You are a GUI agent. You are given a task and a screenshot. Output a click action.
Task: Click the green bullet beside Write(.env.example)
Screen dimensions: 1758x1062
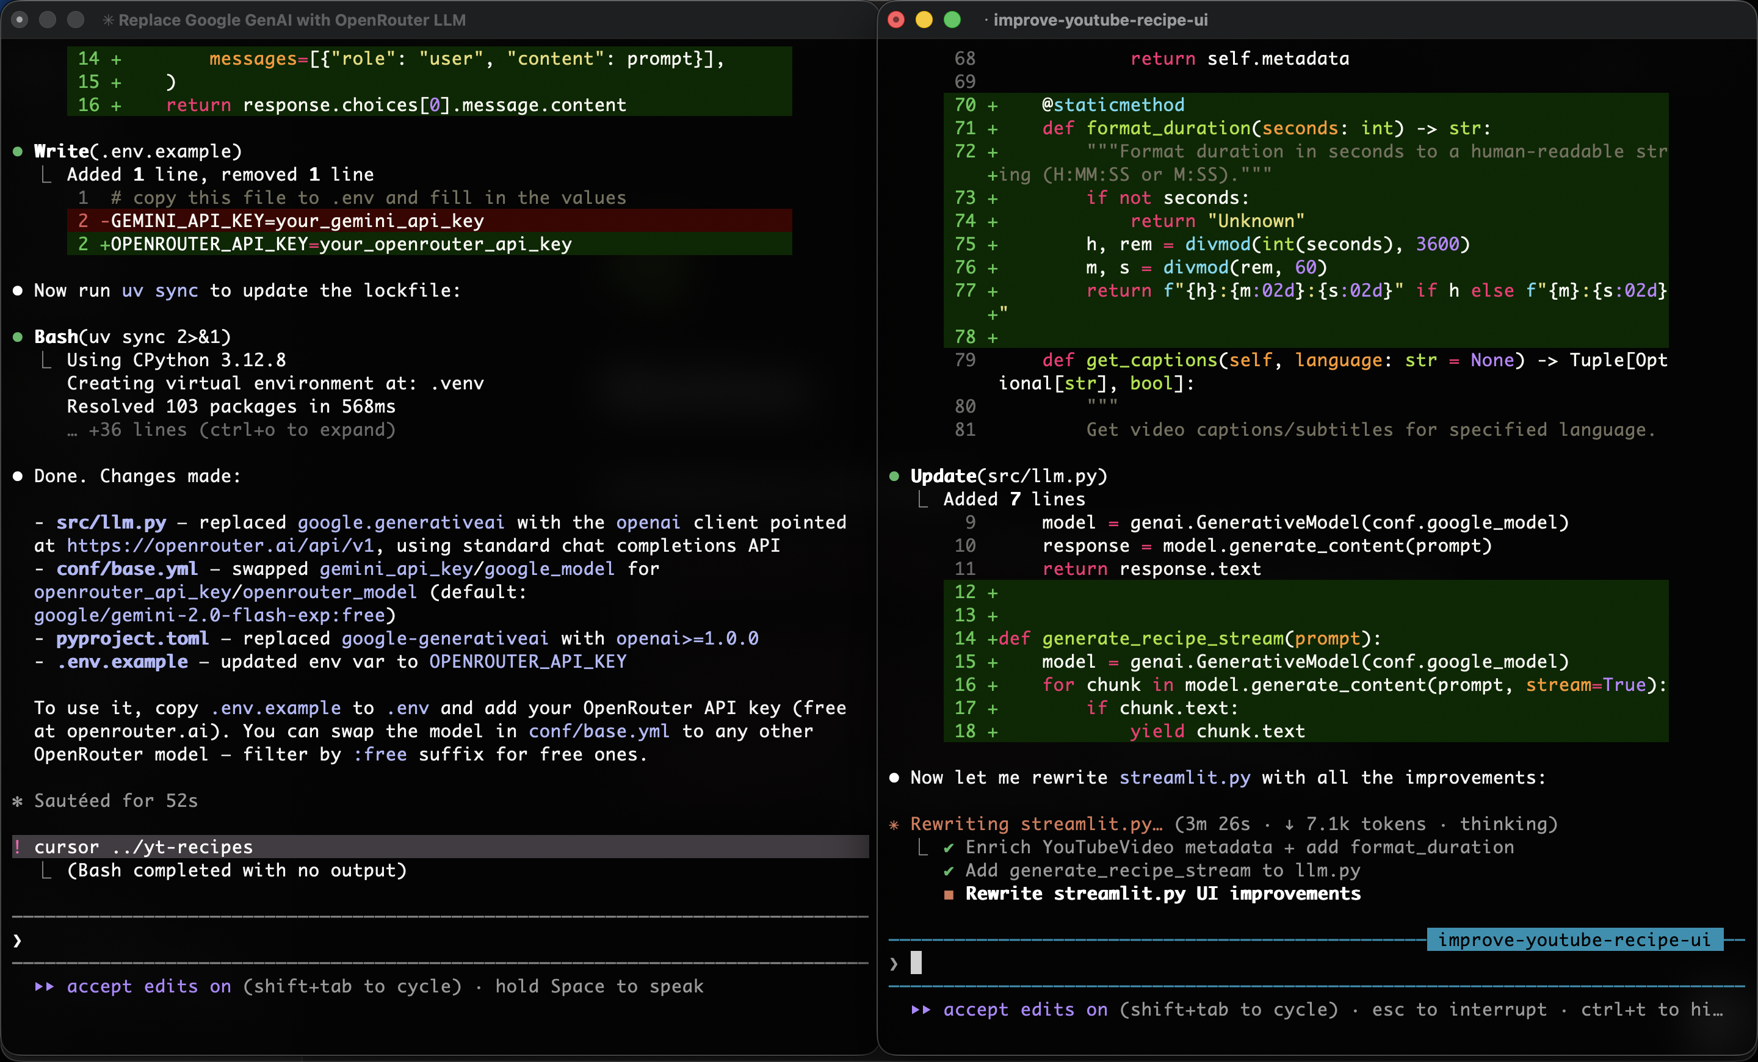(18, 151)
